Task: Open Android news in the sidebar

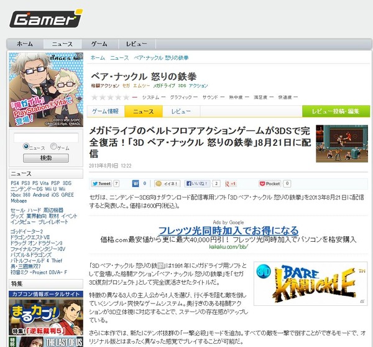Action: 41,195
